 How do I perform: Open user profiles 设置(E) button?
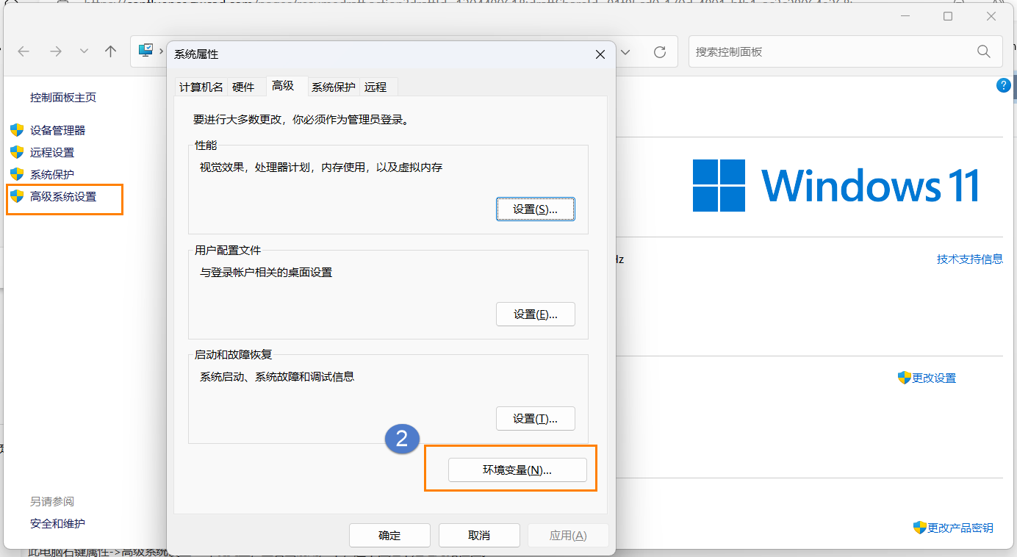(535, 314)
